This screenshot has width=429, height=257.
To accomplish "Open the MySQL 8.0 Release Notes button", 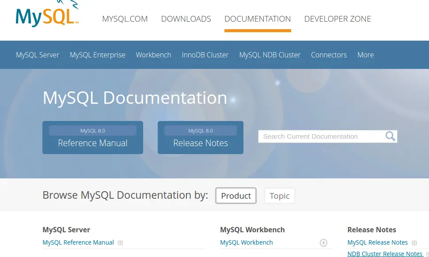I will click(x=201, y=137).
